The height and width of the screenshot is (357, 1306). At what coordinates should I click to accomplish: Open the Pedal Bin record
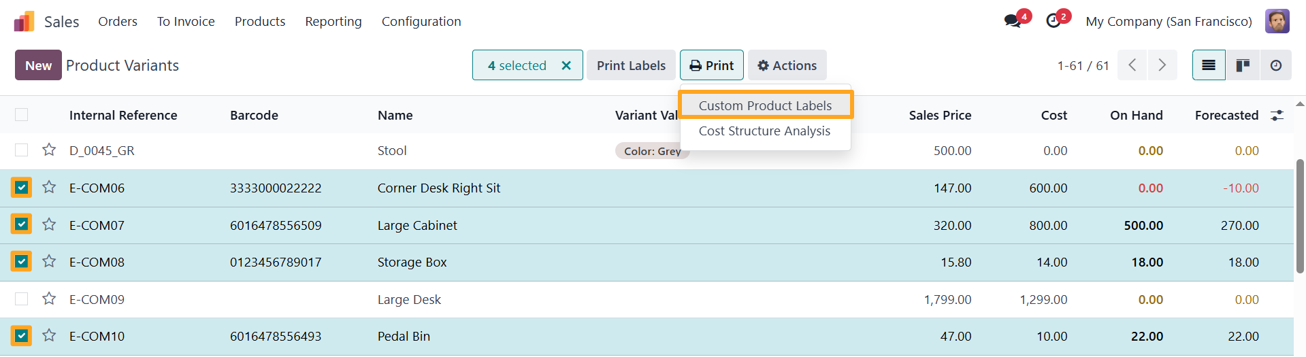[x=404, y=336]
